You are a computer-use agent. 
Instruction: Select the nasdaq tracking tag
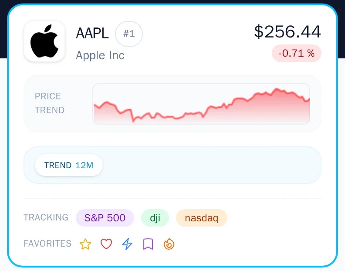click(202, 218)
